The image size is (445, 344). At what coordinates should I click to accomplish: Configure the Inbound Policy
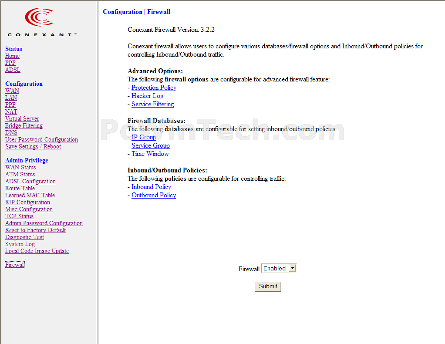point(151,187)
